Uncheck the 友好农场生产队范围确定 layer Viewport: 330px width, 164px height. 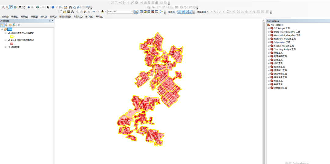[x=9, y=33]
